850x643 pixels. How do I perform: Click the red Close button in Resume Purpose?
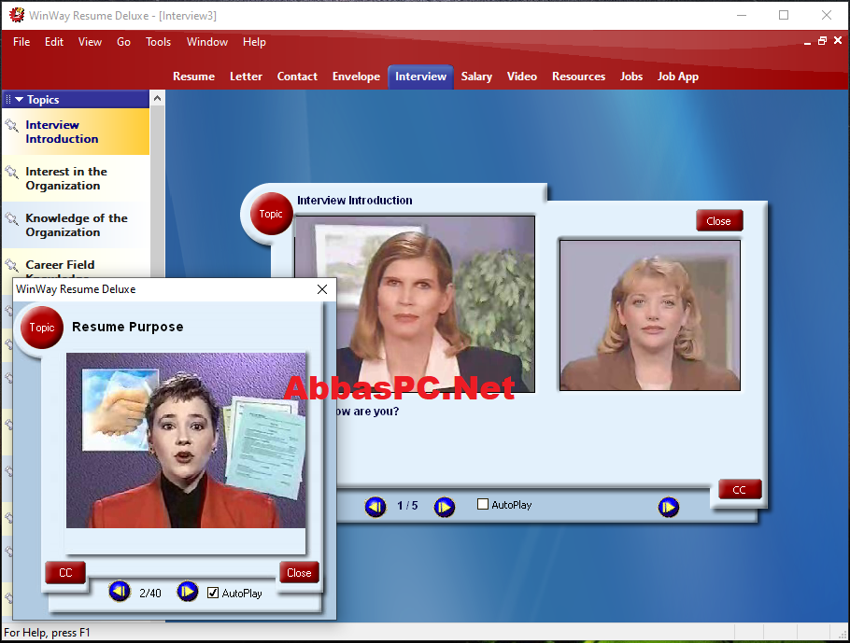tap(299, 573)
